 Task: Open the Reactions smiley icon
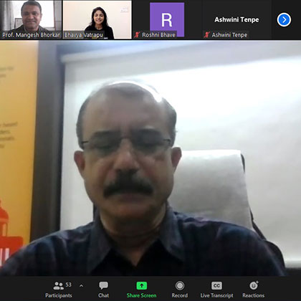[x=254, y=285]
